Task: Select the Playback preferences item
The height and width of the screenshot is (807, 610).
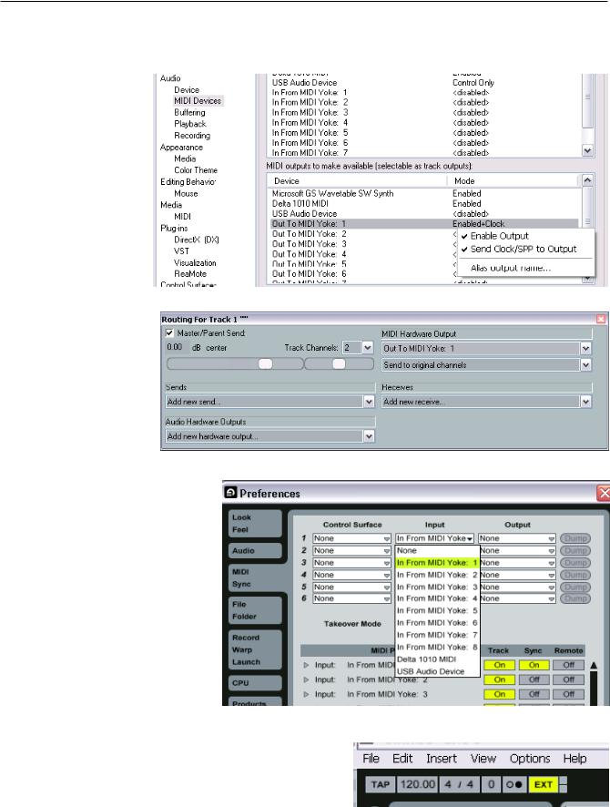Action: (x=189, y=124)
